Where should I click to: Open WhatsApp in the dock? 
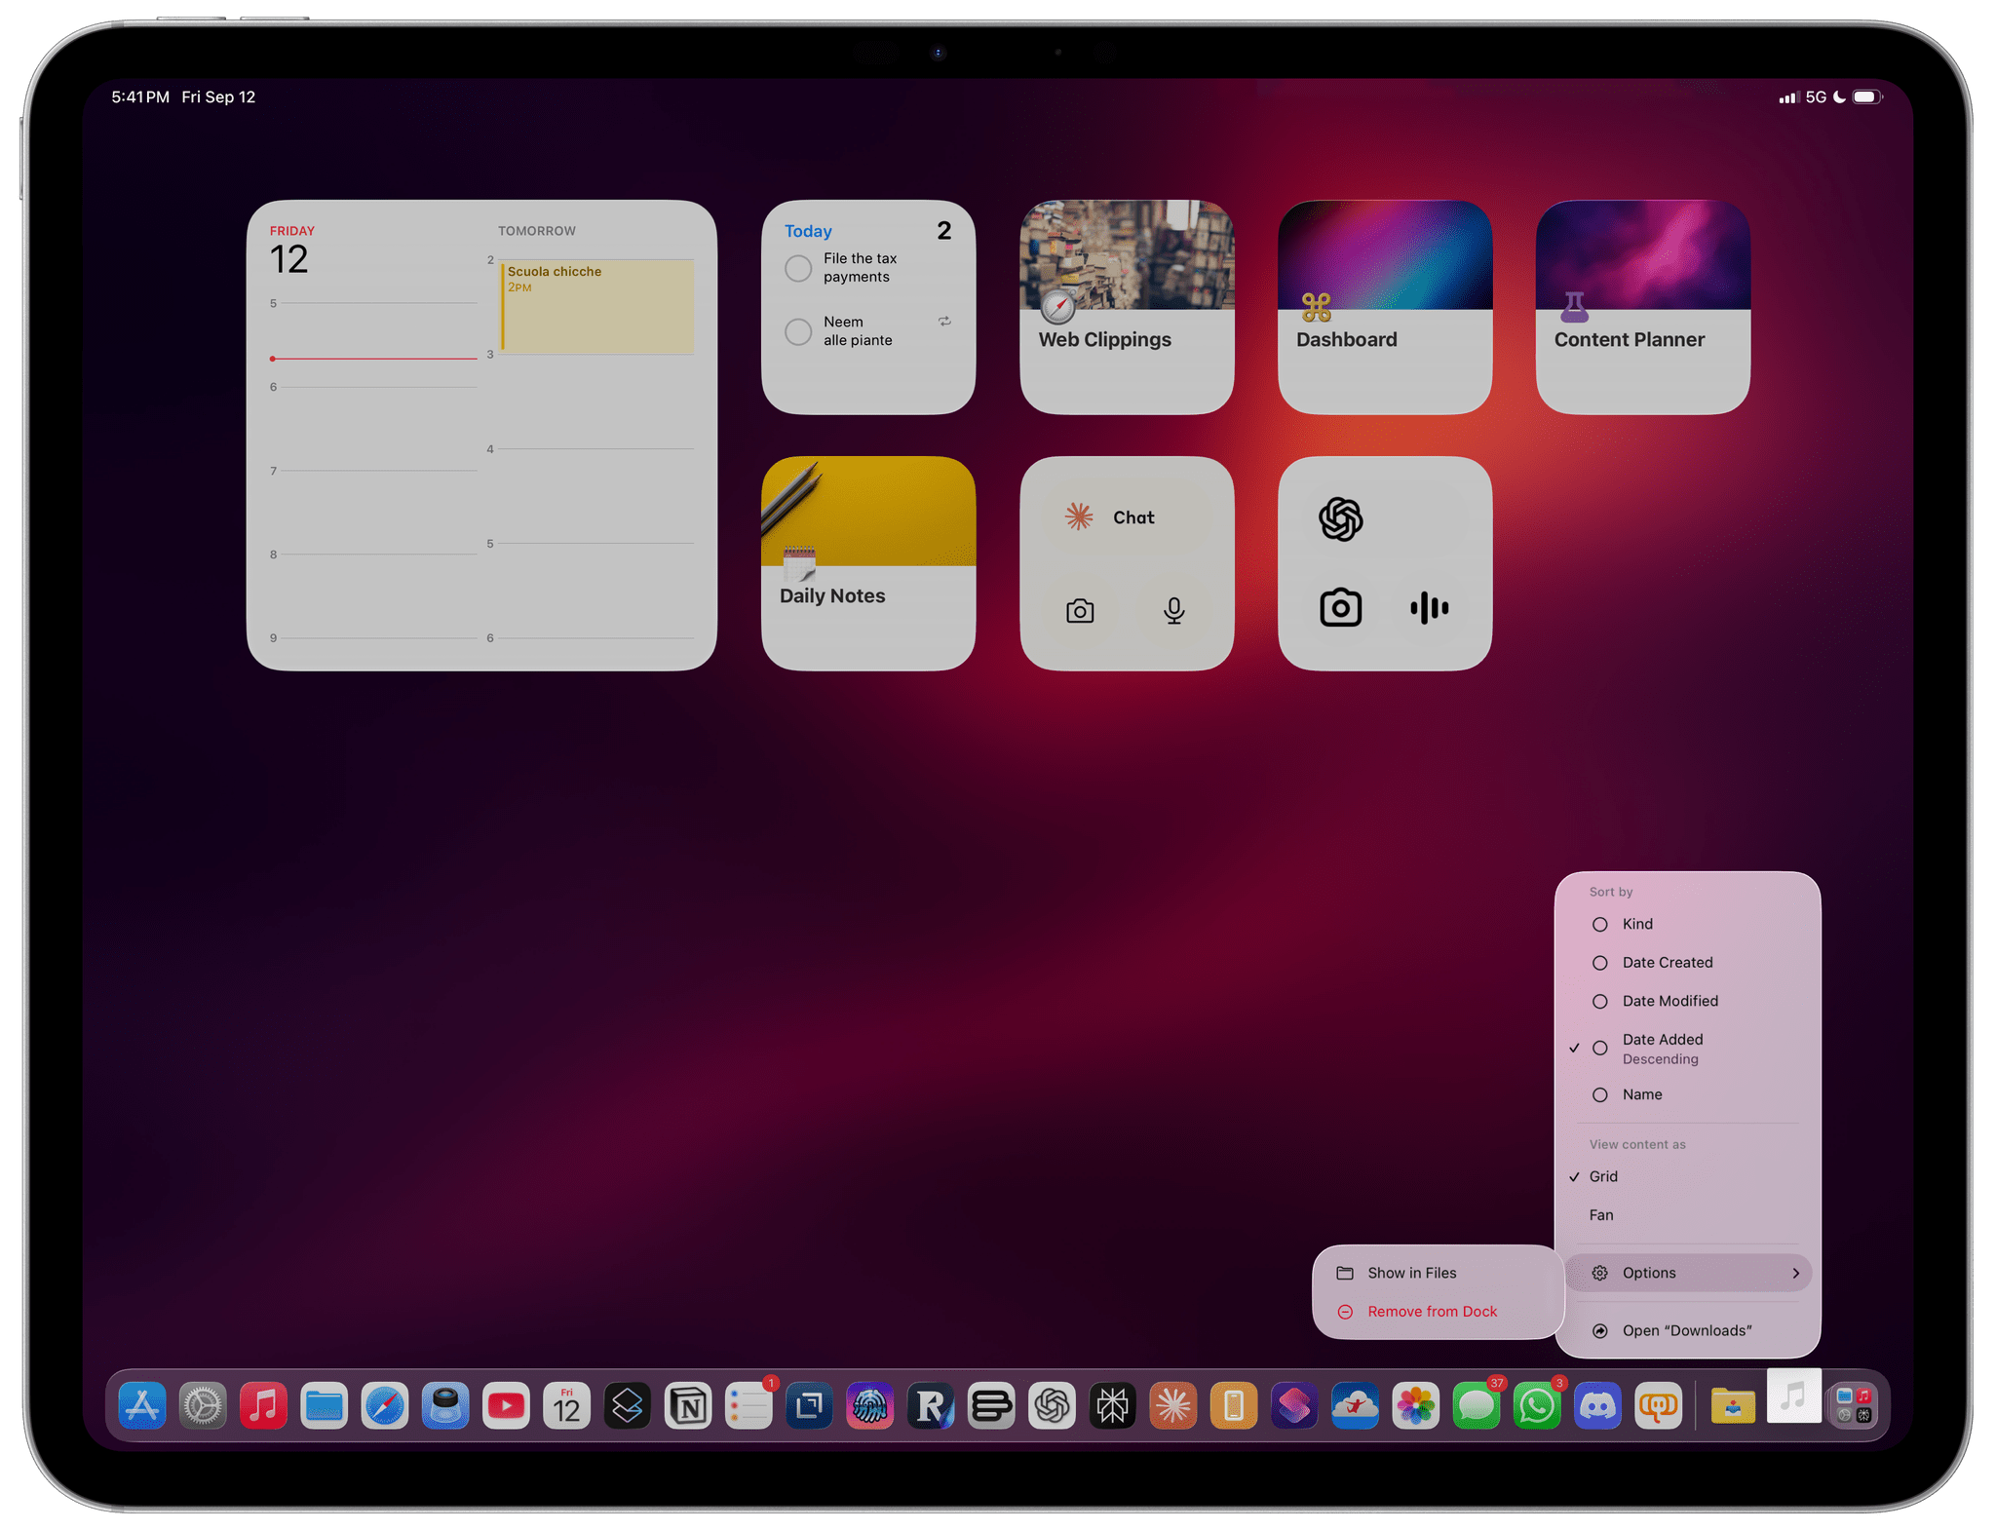click(1537, 1406)
